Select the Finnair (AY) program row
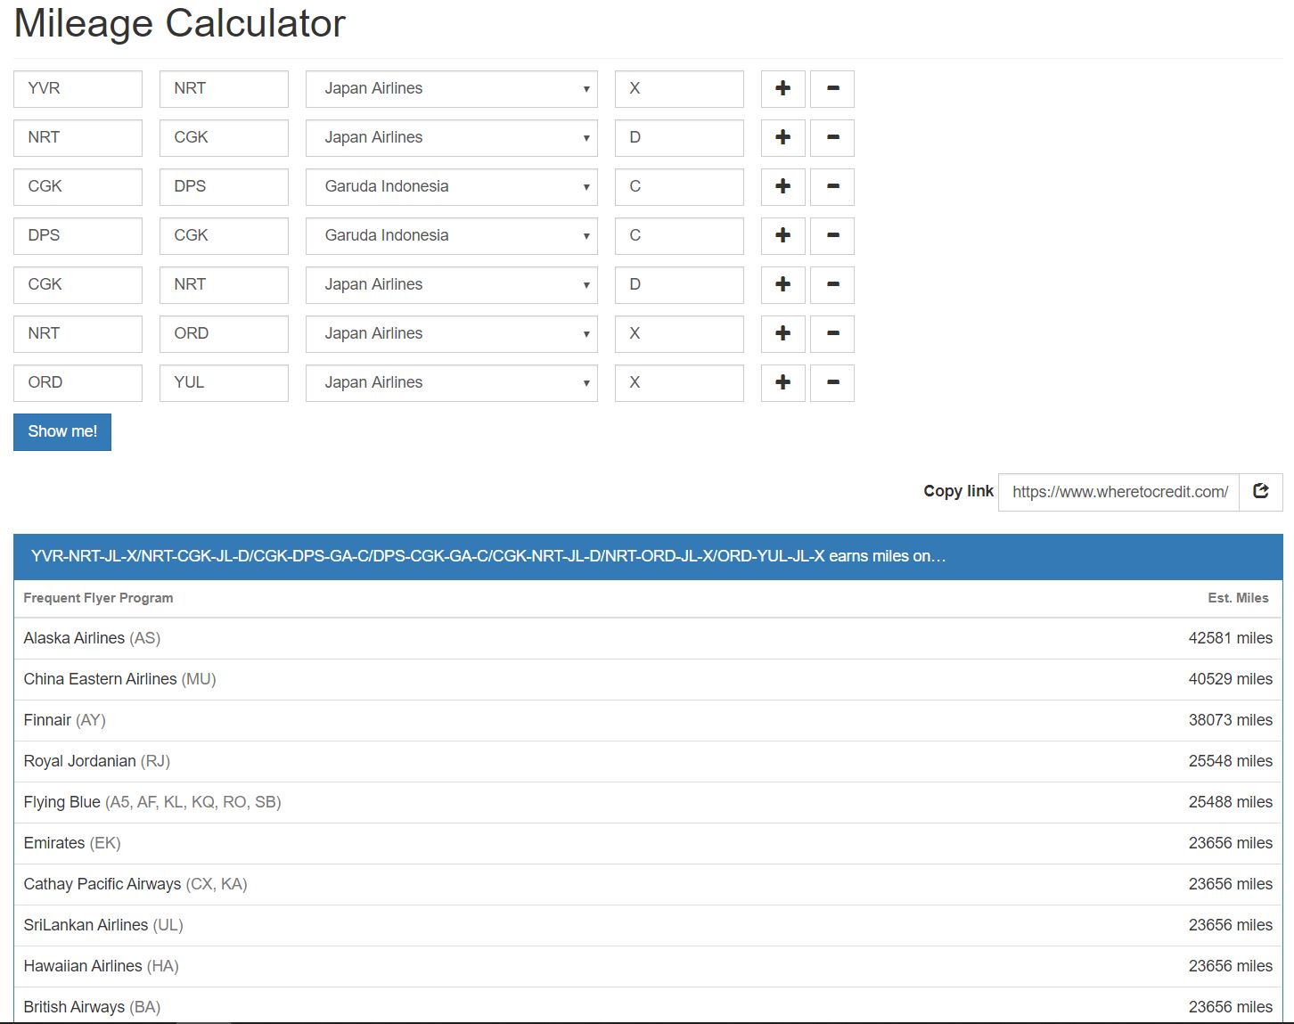Image resolution: width=1294 pixels, height=1024 pixels. pyautogui.click(x=648, y=721)
